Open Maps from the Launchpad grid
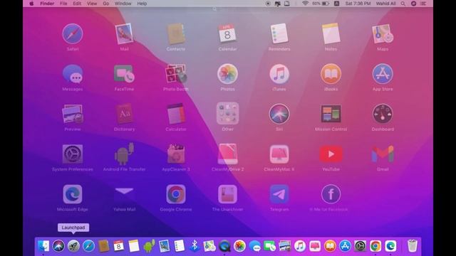 [383, 33]
